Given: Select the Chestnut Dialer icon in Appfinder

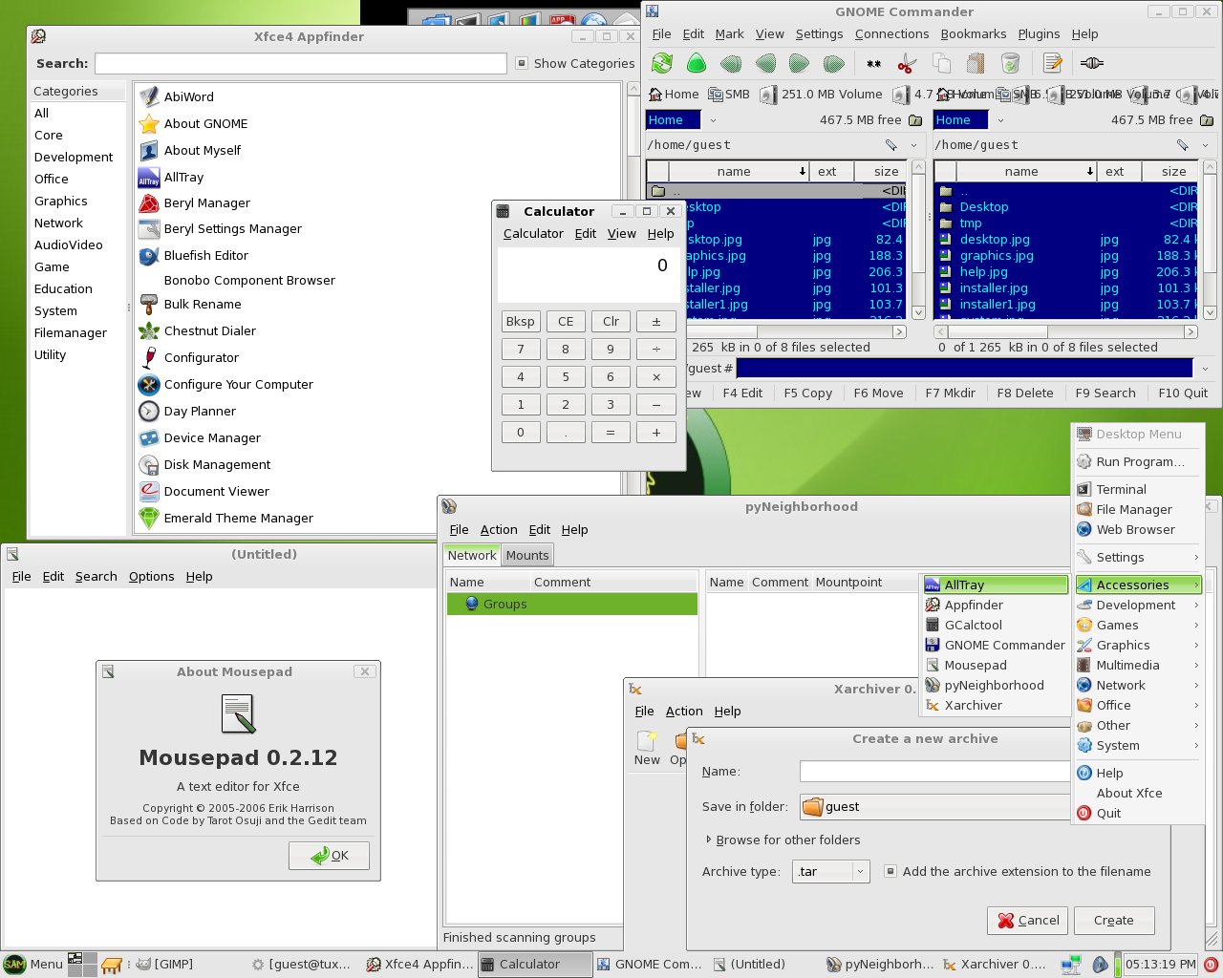Looking at the screenshot, I should (x=149, y=331).
